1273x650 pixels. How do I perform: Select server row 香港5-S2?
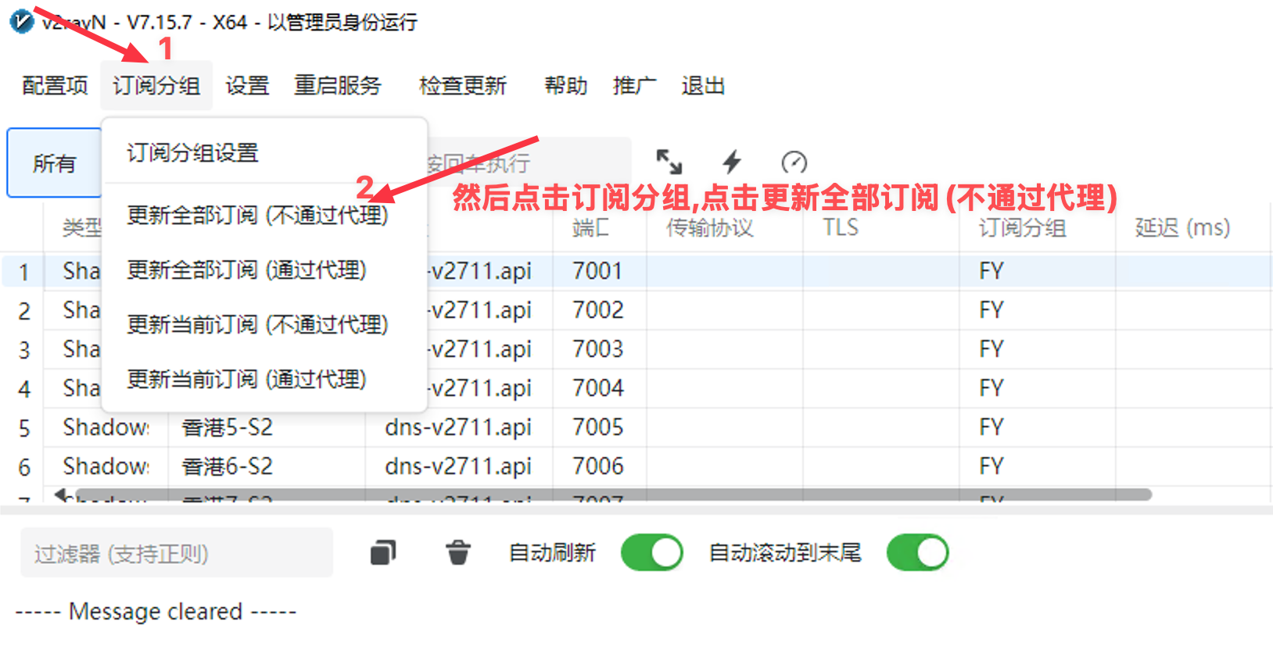coord(228,427)
